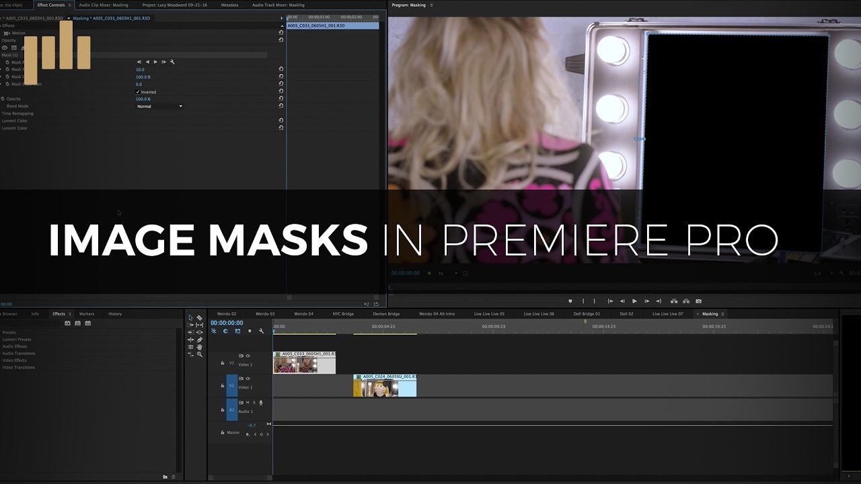Toggle lock on Video 1 track
The image size is (861, 484).
[223, 386]
